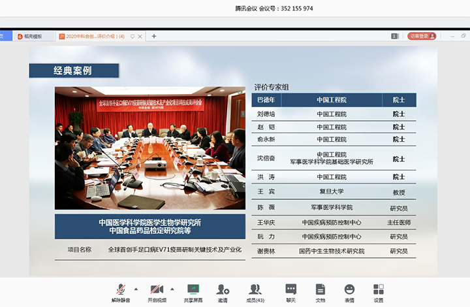470x307 pixels.
Task: Close the 2020中科合创 presentation tab
Action: click(140, 37)
